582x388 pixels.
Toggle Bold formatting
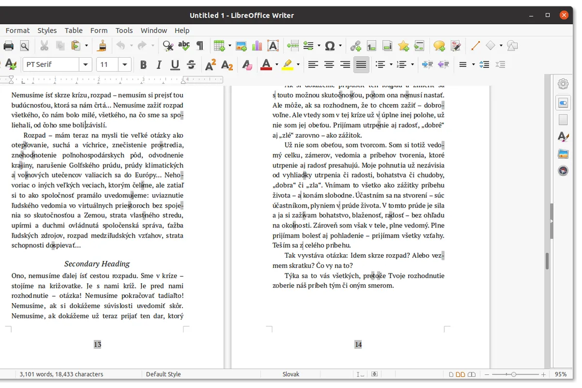(x=143, y=65)
